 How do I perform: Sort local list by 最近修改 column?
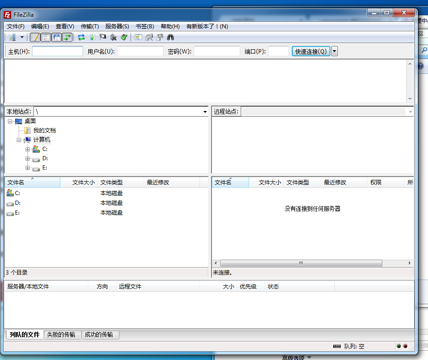point(172,182)
